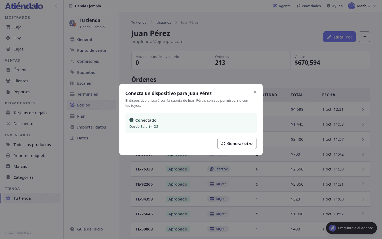This screenshot has height=239, width=382.
Task: Select Tu tienda gear in sidebar
Action: coord(8,198)
